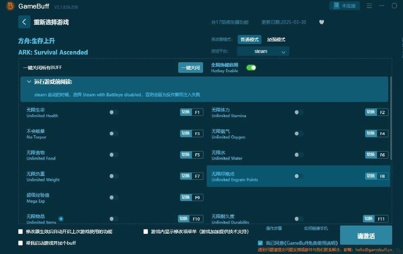Open the hamburger menu icon
Screen dimensions: 403x254
(x=369, y=6)
